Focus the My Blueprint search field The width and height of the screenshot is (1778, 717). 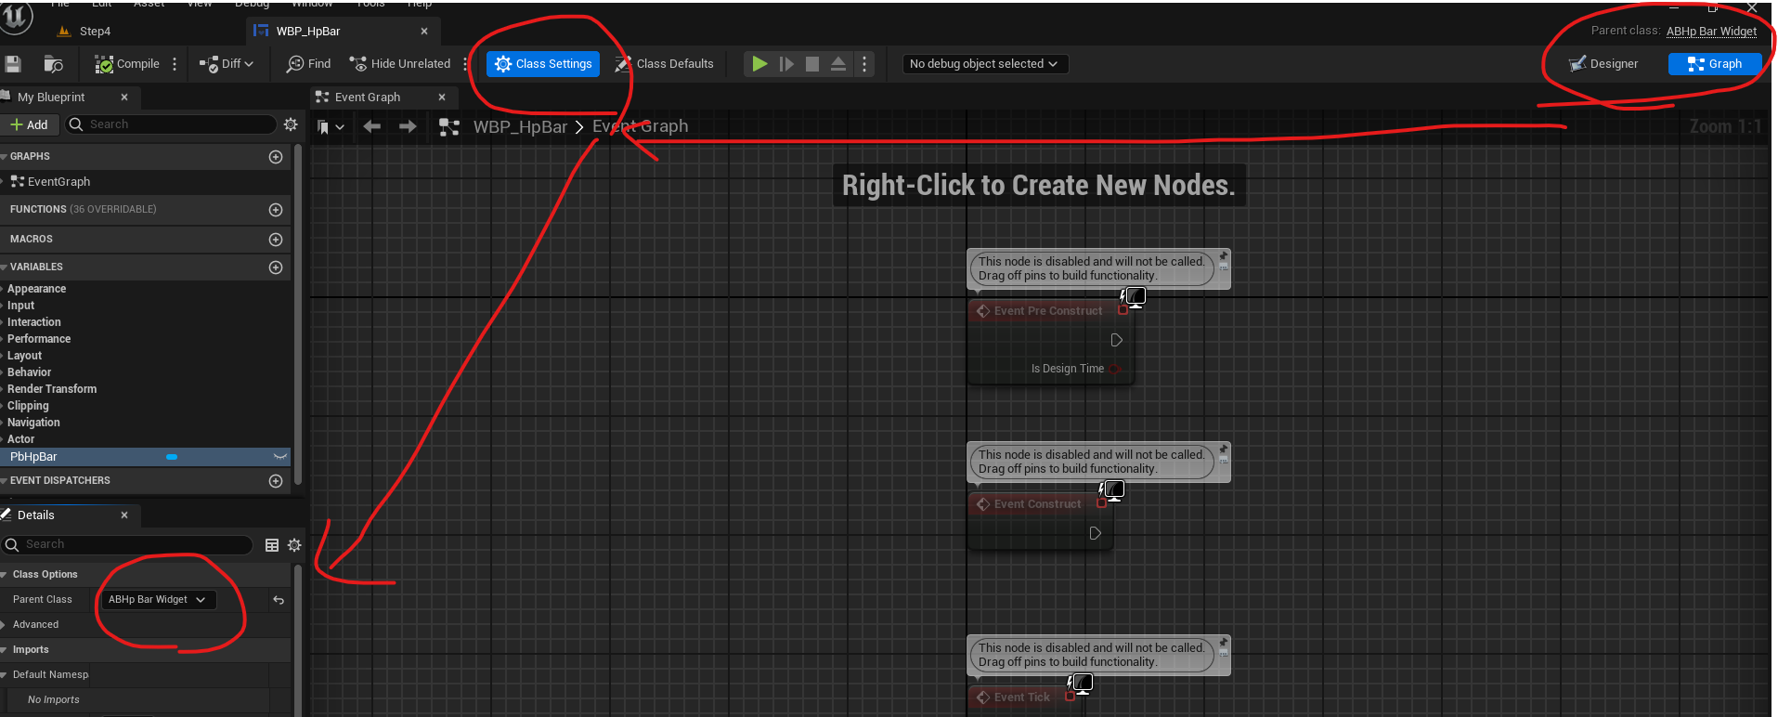172,124
